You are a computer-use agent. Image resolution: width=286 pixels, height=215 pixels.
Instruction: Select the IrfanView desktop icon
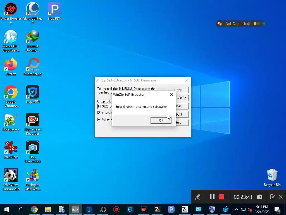[x=11, y=150]
